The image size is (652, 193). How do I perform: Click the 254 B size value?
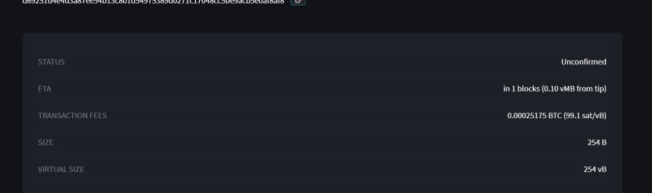pos(597,143)
